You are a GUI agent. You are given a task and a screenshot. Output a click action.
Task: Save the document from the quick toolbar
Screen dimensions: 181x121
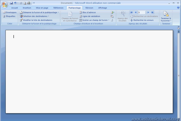[x=11, y=3]
